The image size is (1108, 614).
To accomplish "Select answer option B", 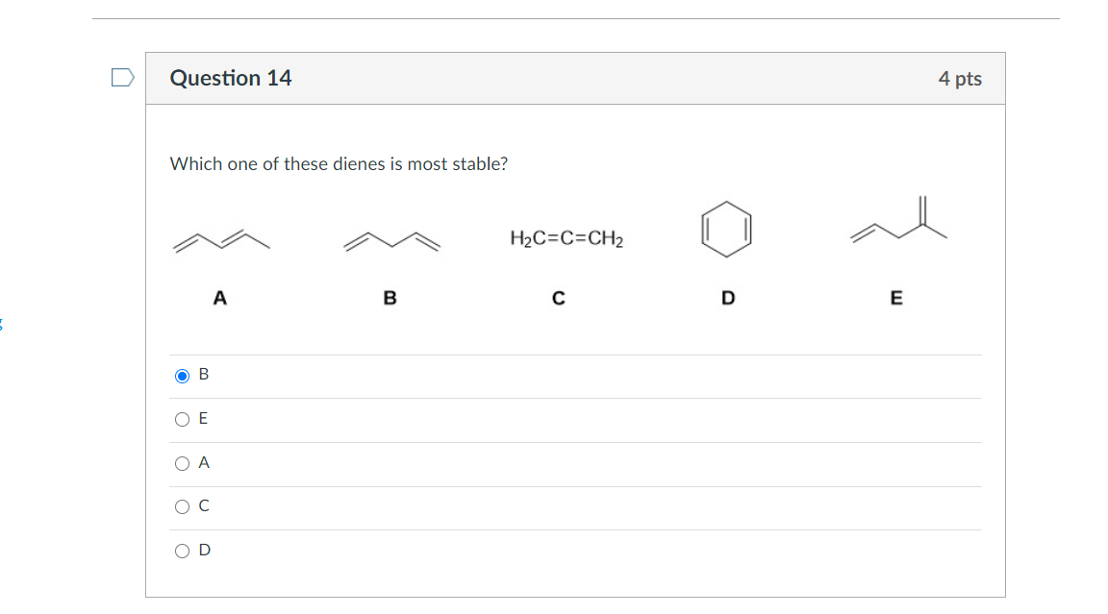I will pyautogui.click(x=183, y=376).
